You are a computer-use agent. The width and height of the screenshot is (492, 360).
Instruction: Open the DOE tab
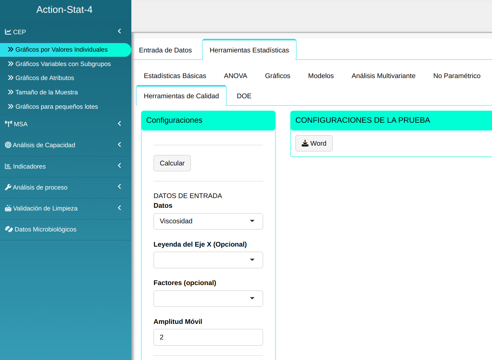(244, 96)
